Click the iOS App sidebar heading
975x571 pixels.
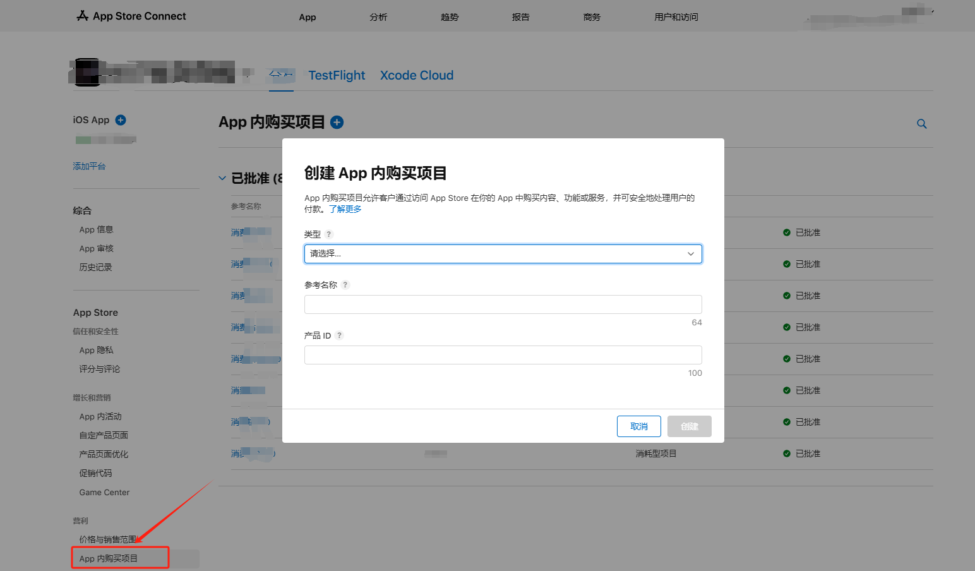click(91, 120)
